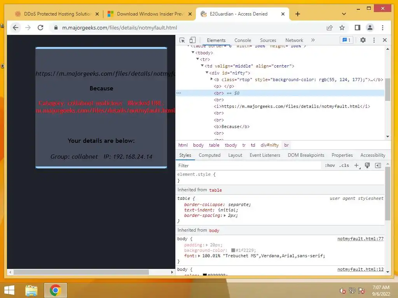Close the DevTools panel
The height and width of the screenshot is (298, 398).
[385, 40]
